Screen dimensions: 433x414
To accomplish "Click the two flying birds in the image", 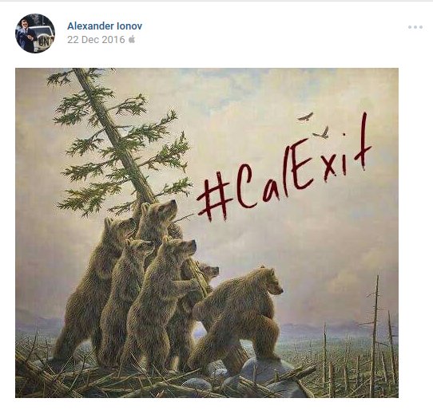I will (x=315, y=125).
